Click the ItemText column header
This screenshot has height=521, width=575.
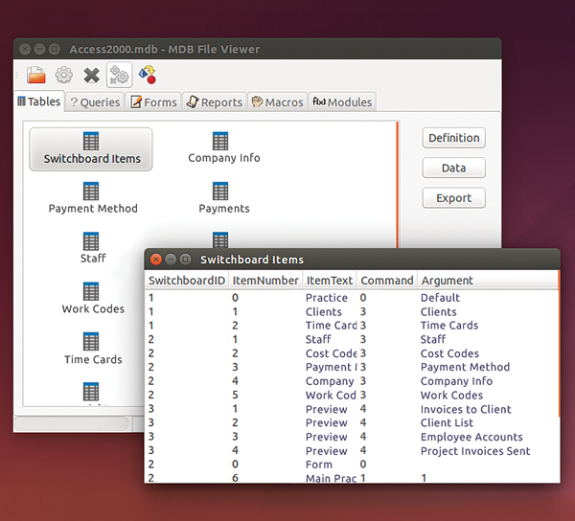coord(330,281)
